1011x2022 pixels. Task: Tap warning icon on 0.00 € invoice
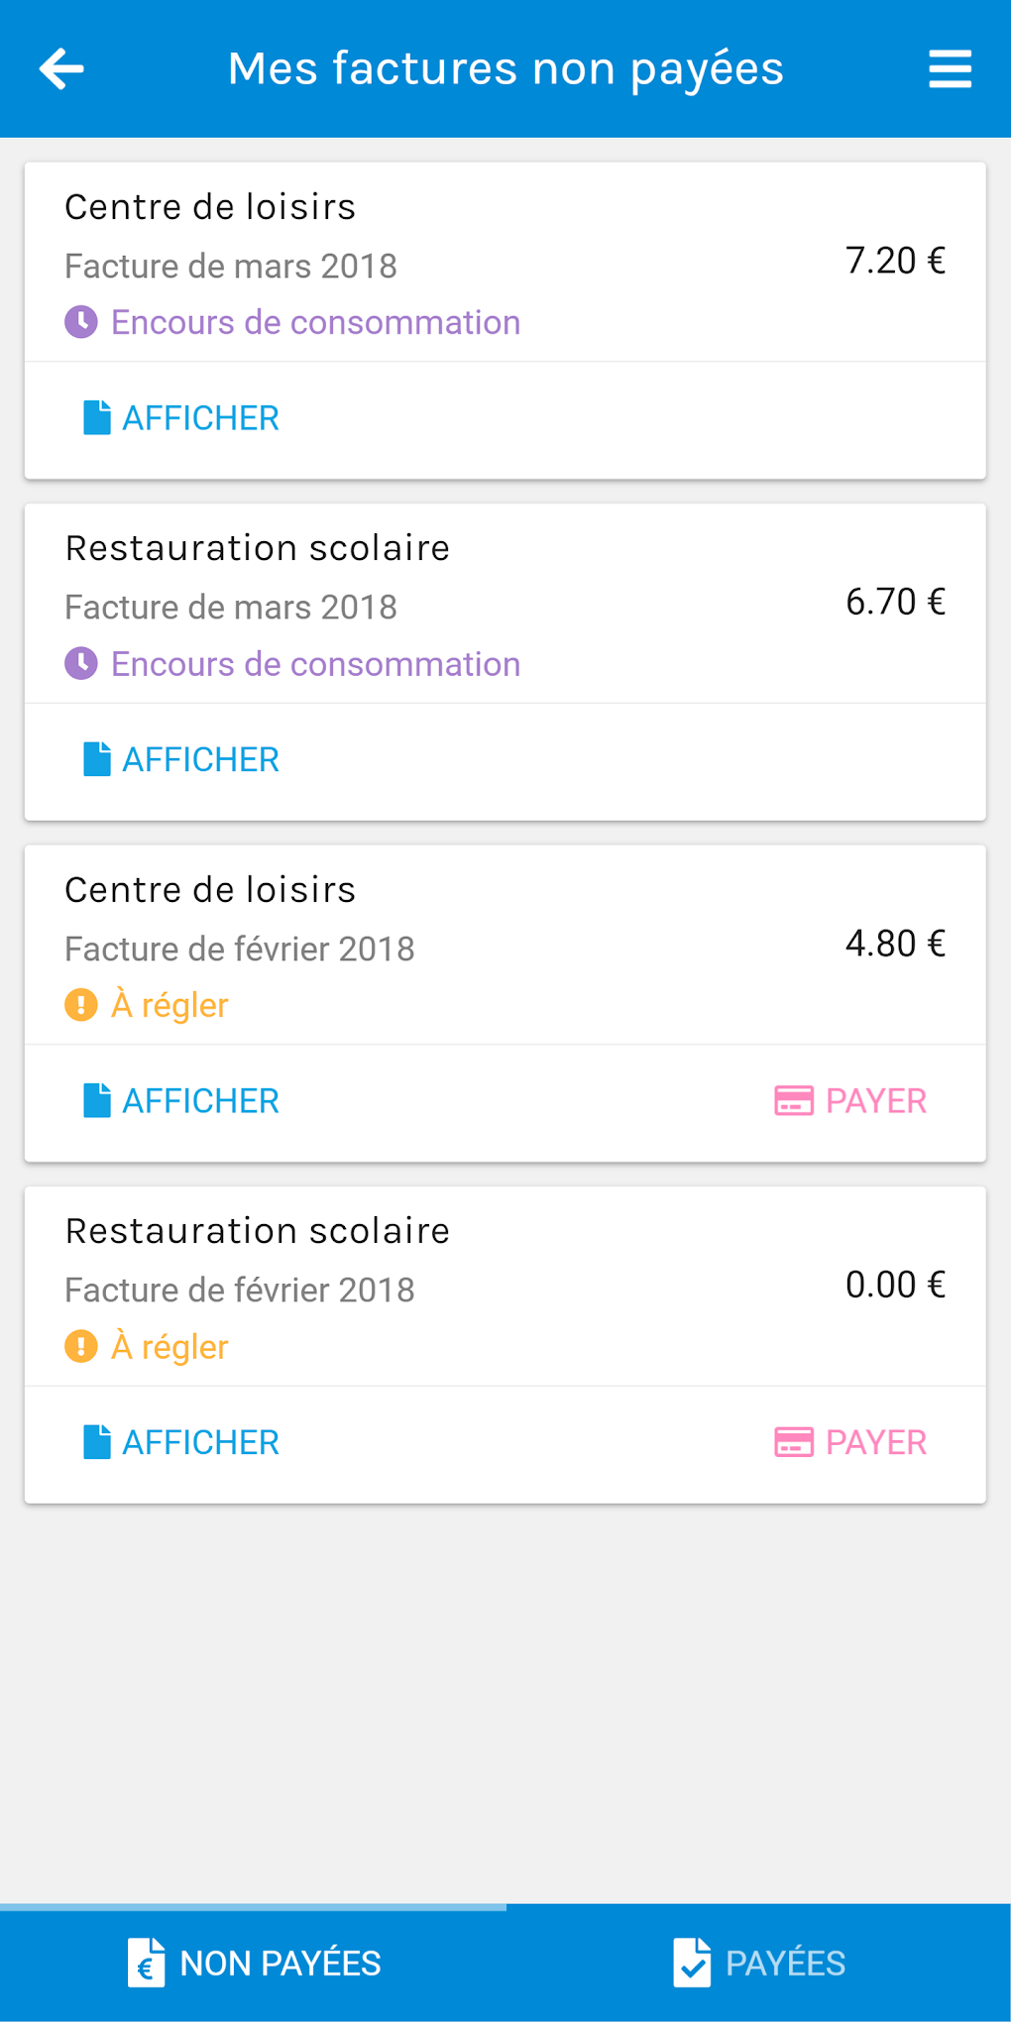coord(81,1346)
